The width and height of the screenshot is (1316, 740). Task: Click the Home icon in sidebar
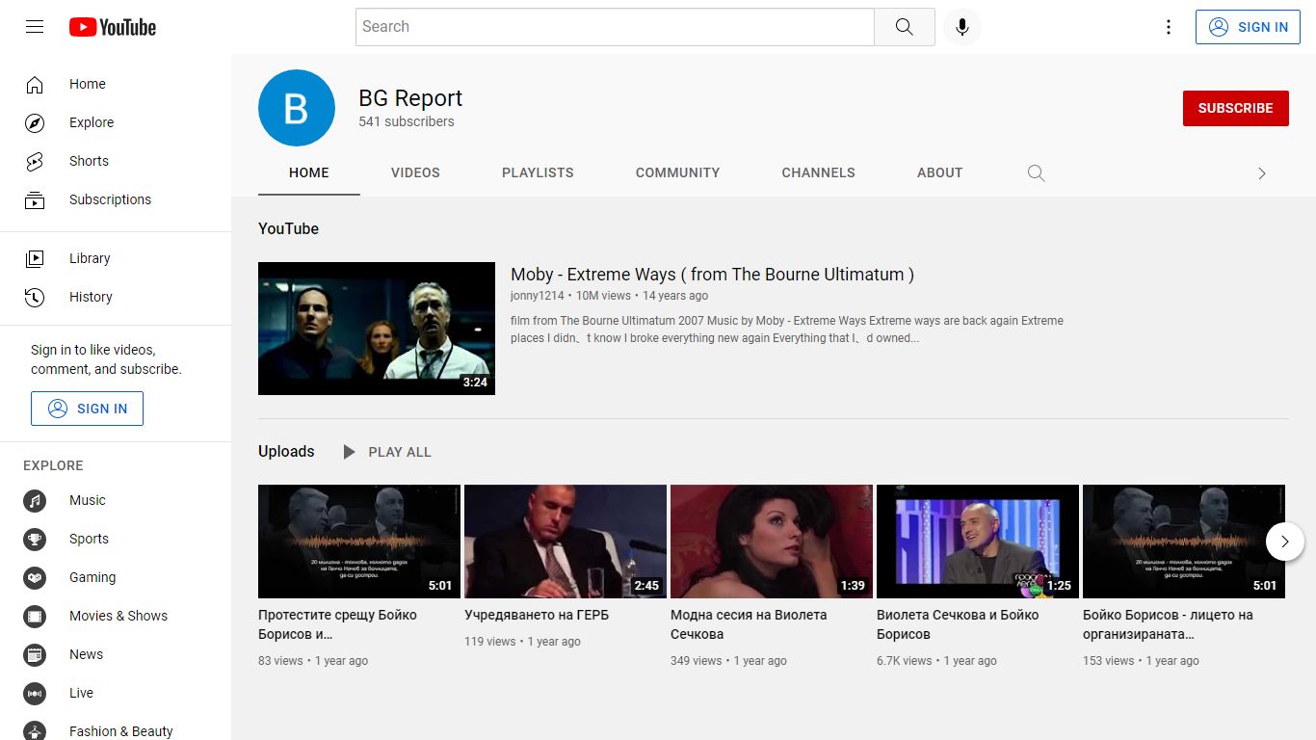pyautogui.click(x=35, y=85)
